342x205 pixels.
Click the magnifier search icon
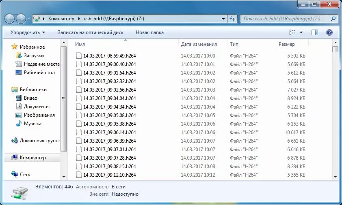point(333,19)
